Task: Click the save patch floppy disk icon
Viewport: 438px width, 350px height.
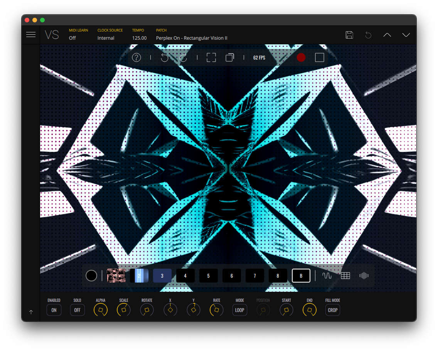Action: (349, 35)
